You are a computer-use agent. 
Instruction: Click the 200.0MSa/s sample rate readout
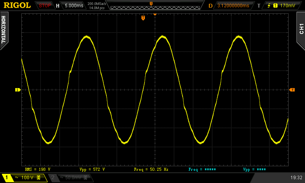tap(96, 3)
